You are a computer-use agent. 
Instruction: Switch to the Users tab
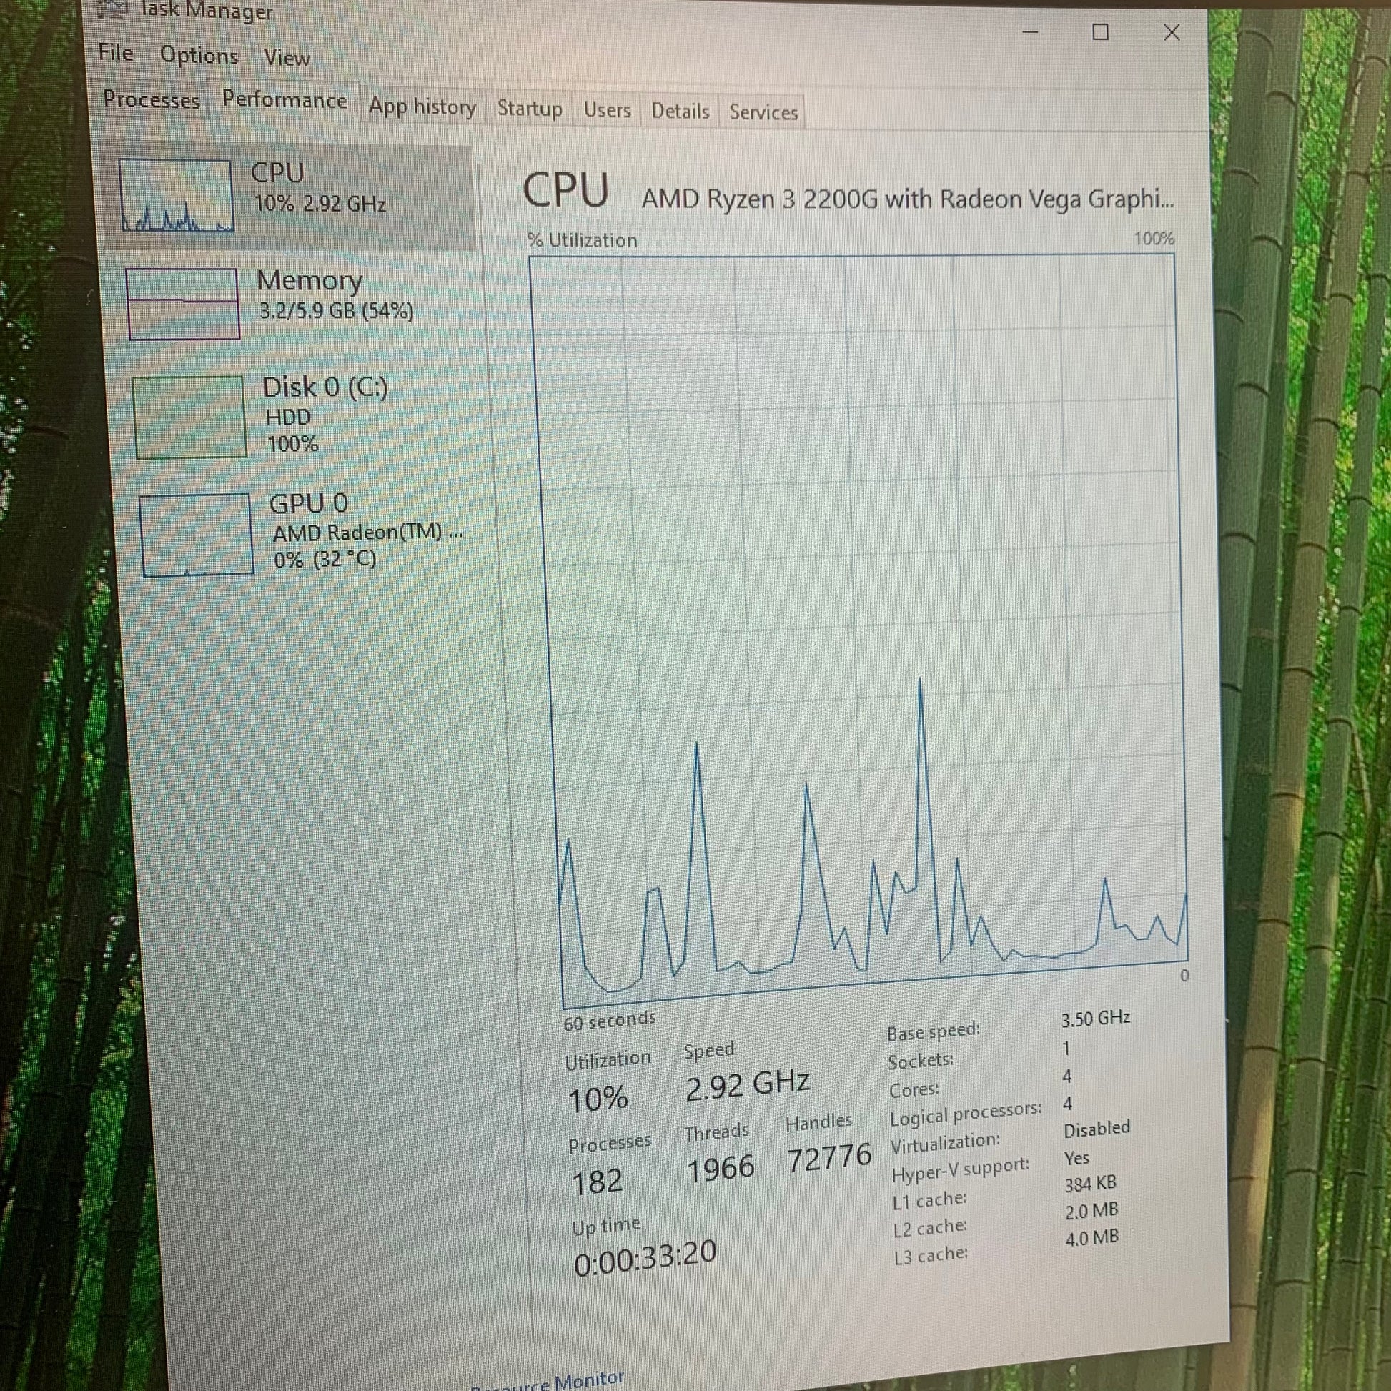[607, 110]
